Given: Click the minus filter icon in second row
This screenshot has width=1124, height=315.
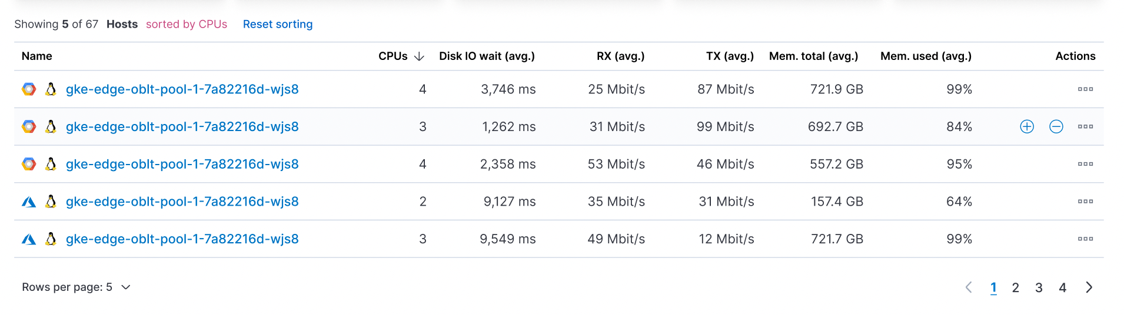Looking at the screenshot, I should pos(1056,126).
